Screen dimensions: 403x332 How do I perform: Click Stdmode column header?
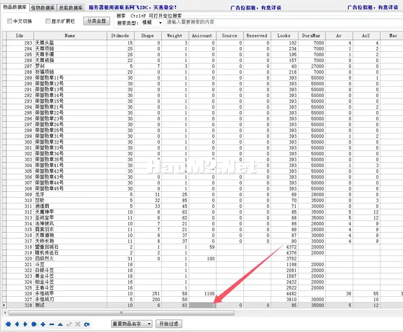(x=121, y=36)
